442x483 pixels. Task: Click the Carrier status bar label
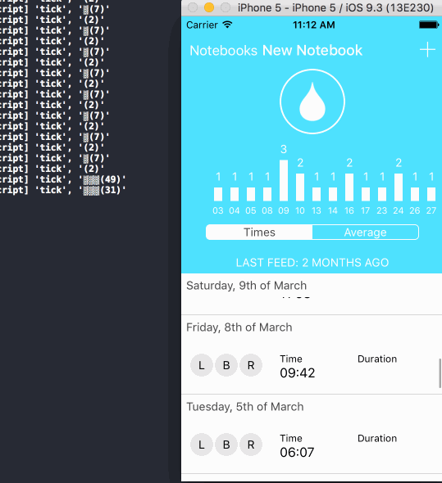tap(203, 25)
